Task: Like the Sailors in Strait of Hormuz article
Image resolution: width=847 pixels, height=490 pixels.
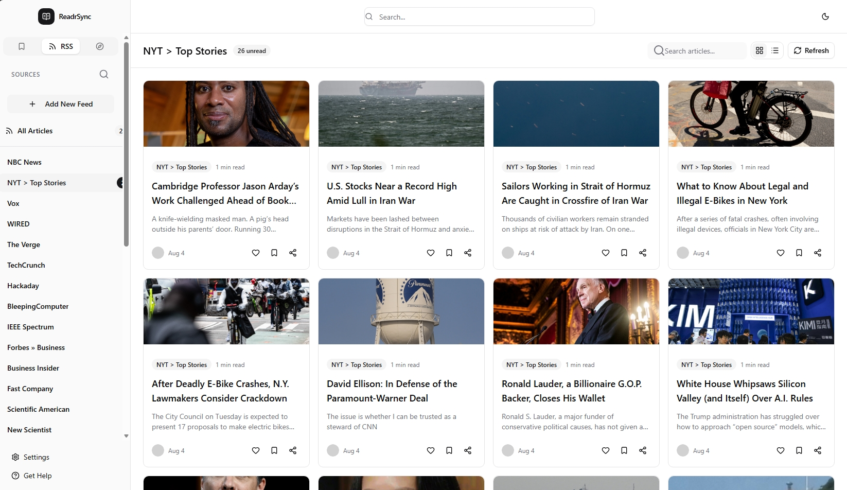Action: [x=606, y=253]
